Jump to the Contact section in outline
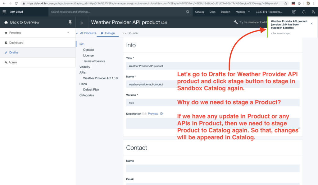The image size is (318, 185). click(x=89, y=50)
